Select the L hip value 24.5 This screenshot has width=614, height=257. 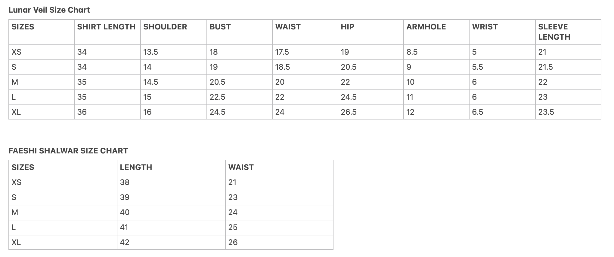pyautogui.click(x=349, y=97)
